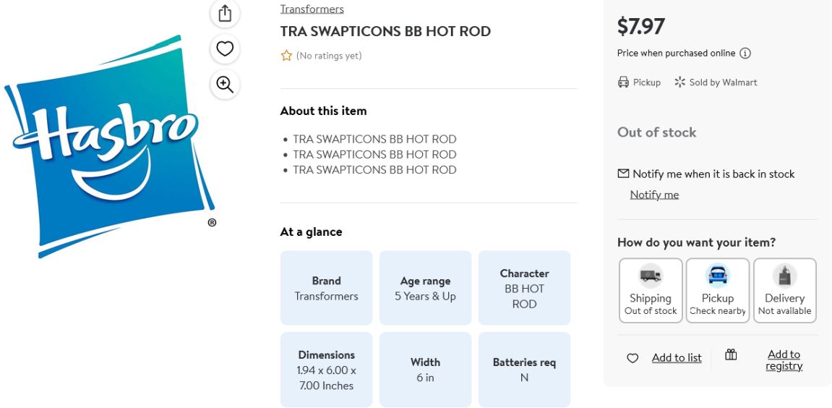
Task: Click the star rating icon
Action: tap(286, 56)
